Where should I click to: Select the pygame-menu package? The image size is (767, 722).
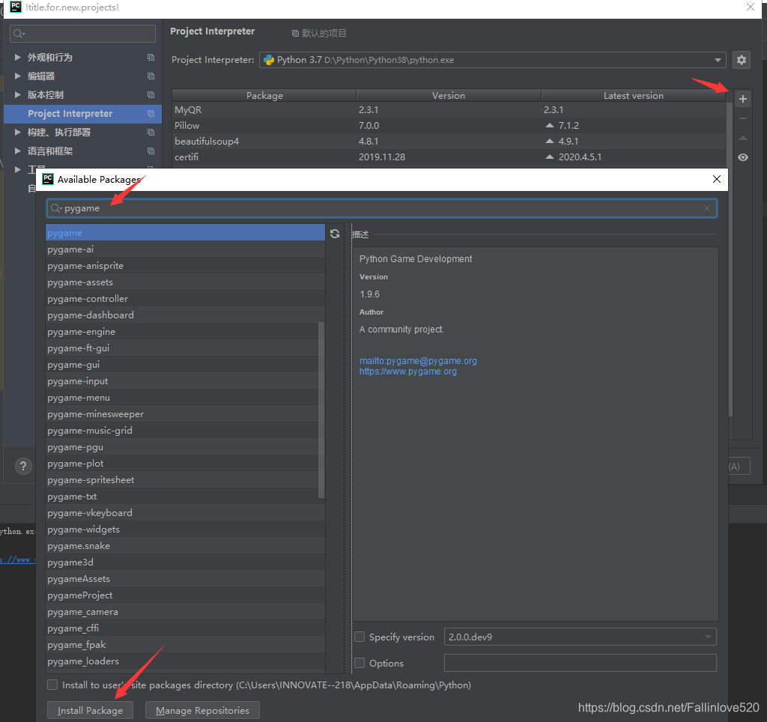pyautogui.click(x=186, y=398)
